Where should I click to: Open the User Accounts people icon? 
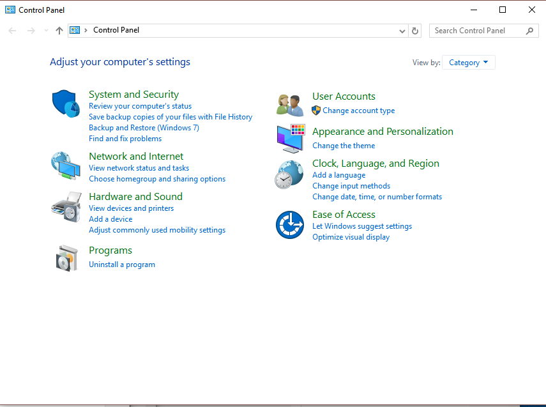click(290, 105)
